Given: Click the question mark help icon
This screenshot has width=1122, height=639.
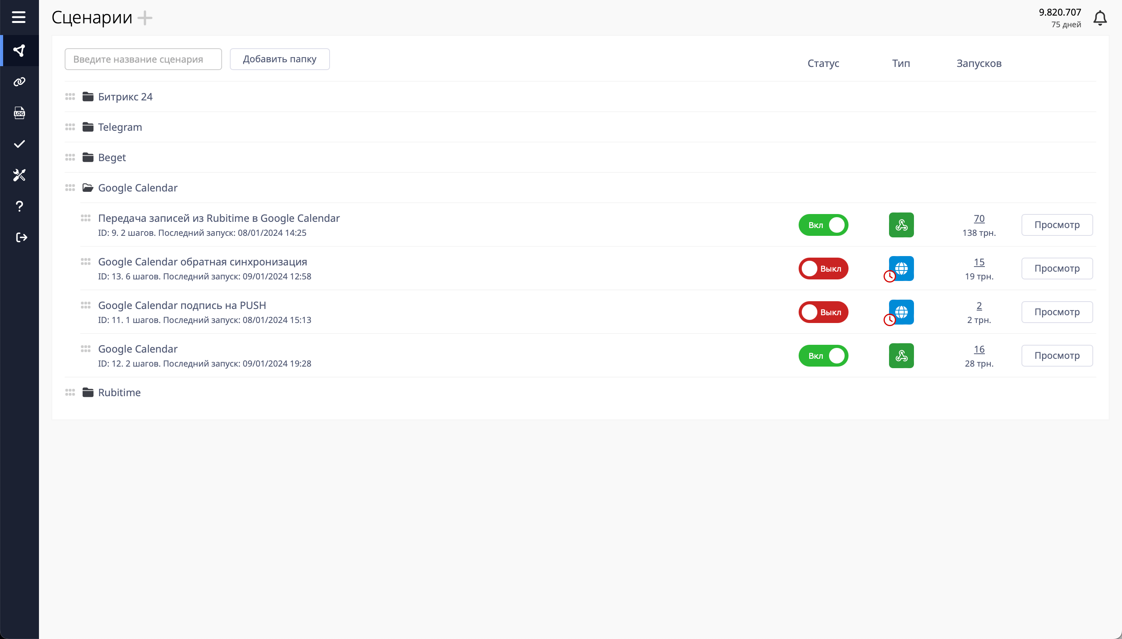Looking at the screenshot, I should 19,206.
